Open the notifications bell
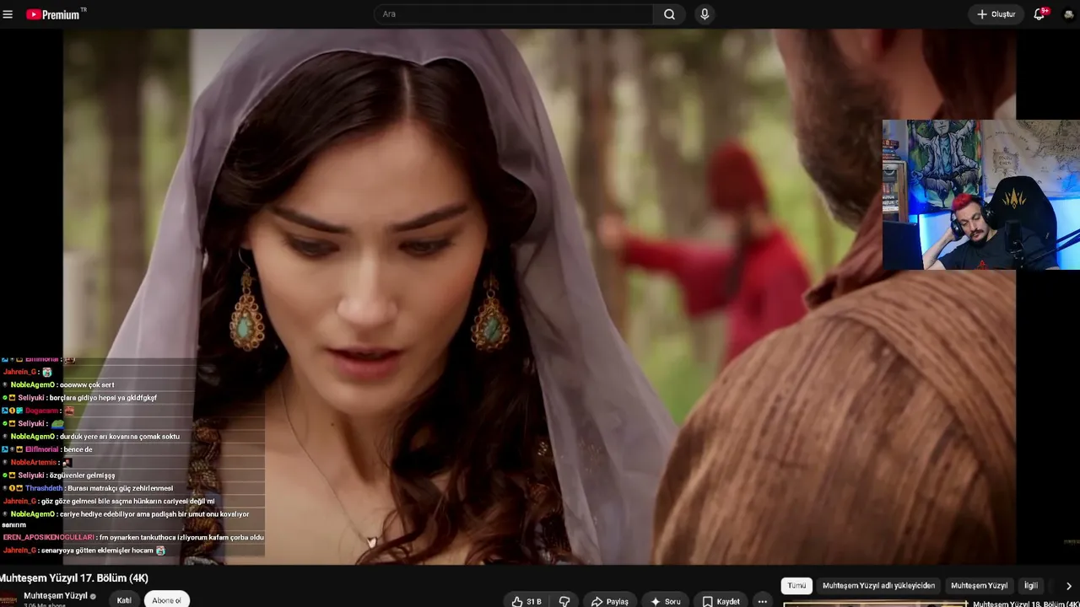The height and width of the screenshot is (607, 1080). click(1039, 14)
